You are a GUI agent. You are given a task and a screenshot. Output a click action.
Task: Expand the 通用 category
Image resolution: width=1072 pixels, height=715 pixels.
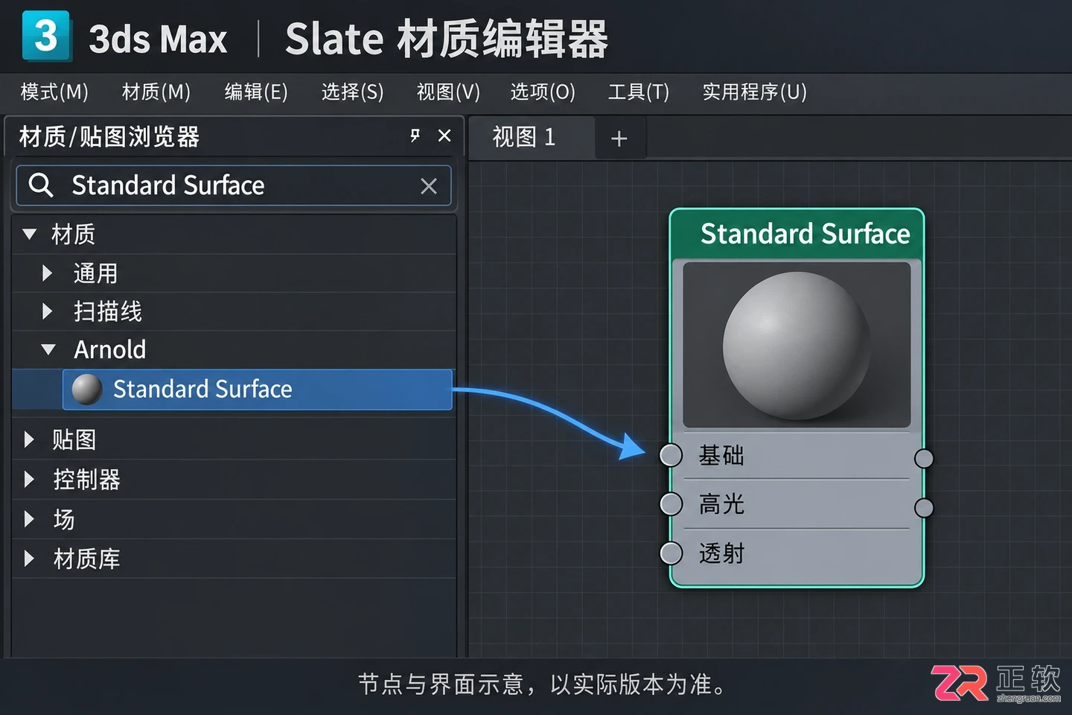47,273
